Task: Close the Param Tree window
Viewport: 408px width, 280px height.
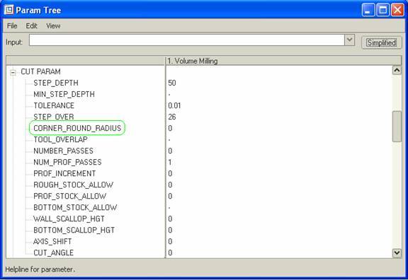Action: pos(397,10)
